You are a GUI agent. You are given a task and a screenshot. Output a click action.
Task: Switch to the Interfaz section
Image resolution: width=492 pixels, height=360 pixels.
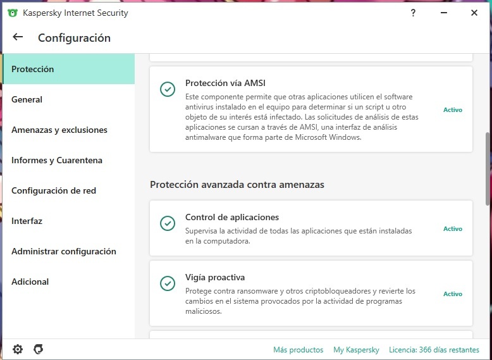click(x=69, y=221)
